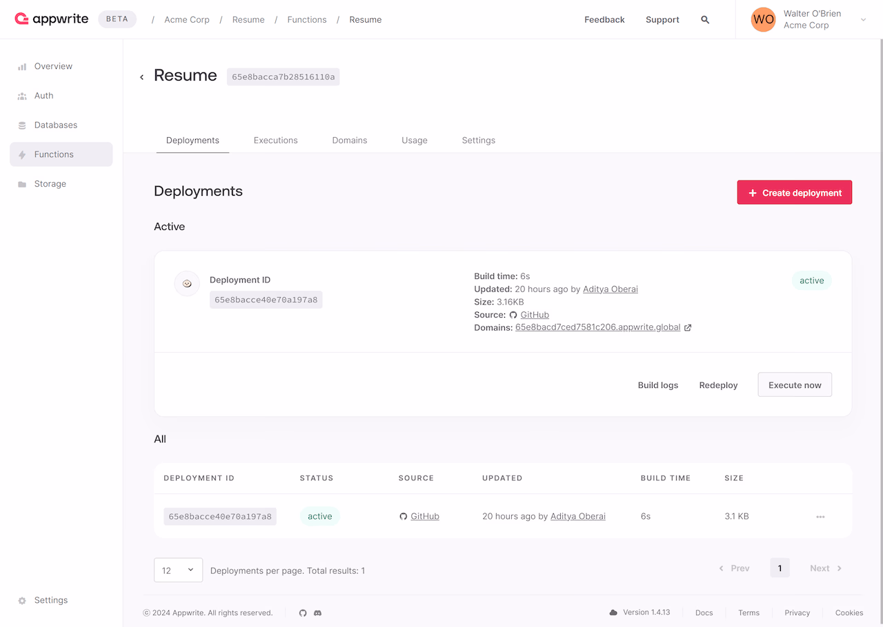Image resolution: width=883 pixels, height=627 pixels.
Task: Click the Create deployment button
Action: click(x=795, y=193)
